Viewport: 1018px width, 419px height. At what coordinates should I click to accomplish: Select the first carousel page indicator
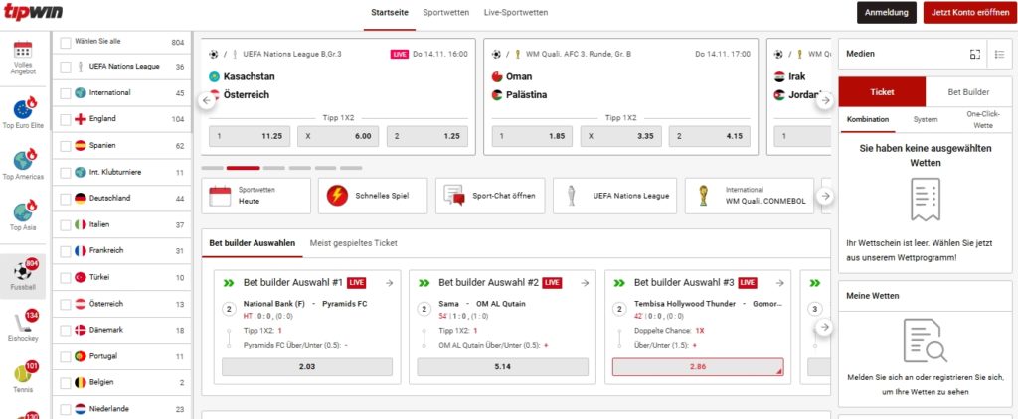pyautogui.click(x=213, y=168)
